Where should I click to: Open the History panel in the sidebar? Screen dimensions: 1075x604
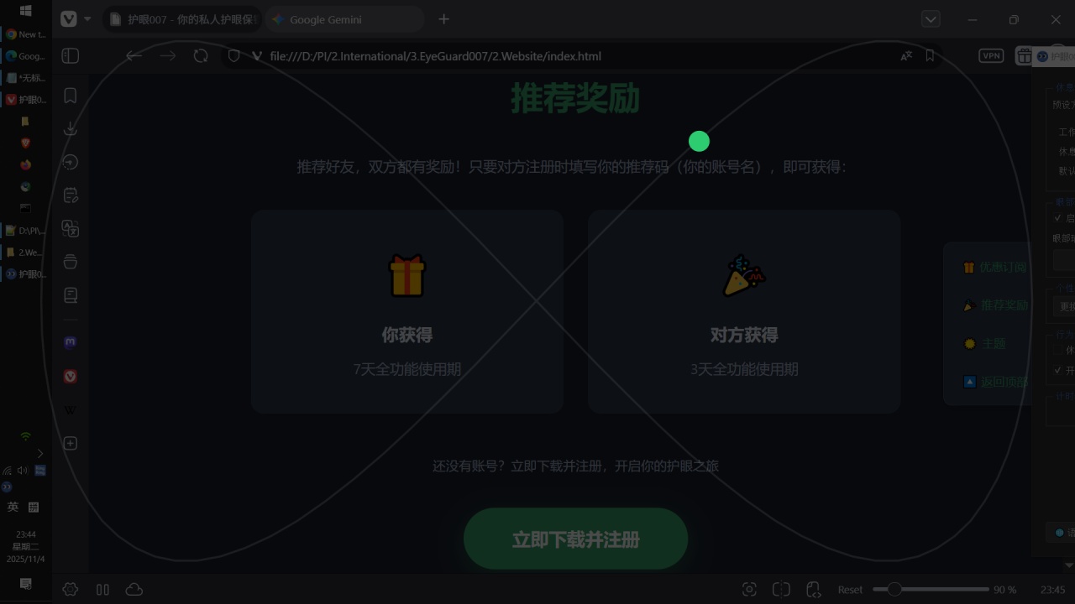(71, 162)
